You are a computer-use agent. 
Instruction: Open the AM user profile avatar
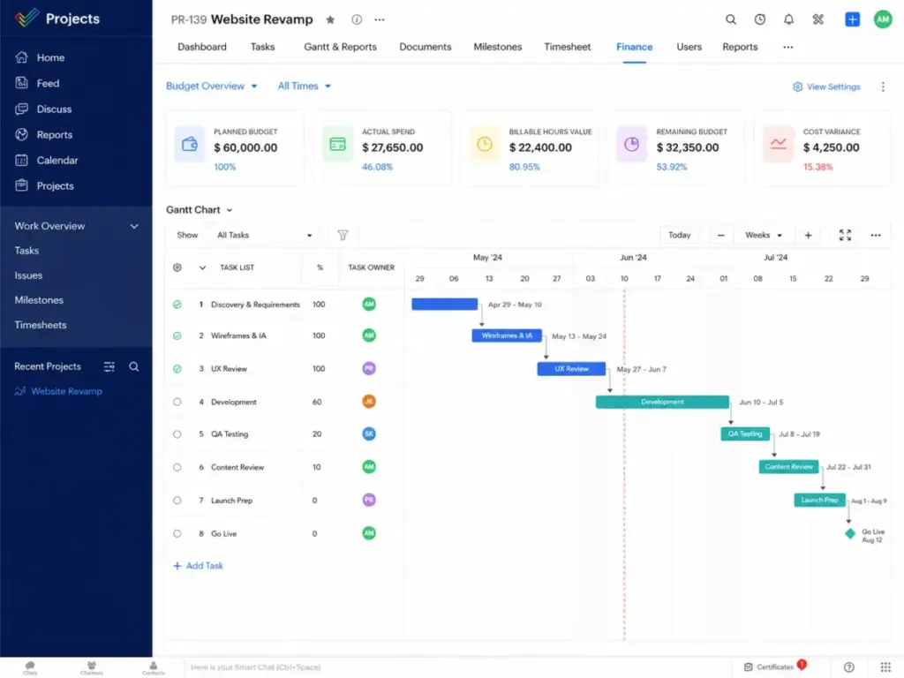[x=883, y=19]
